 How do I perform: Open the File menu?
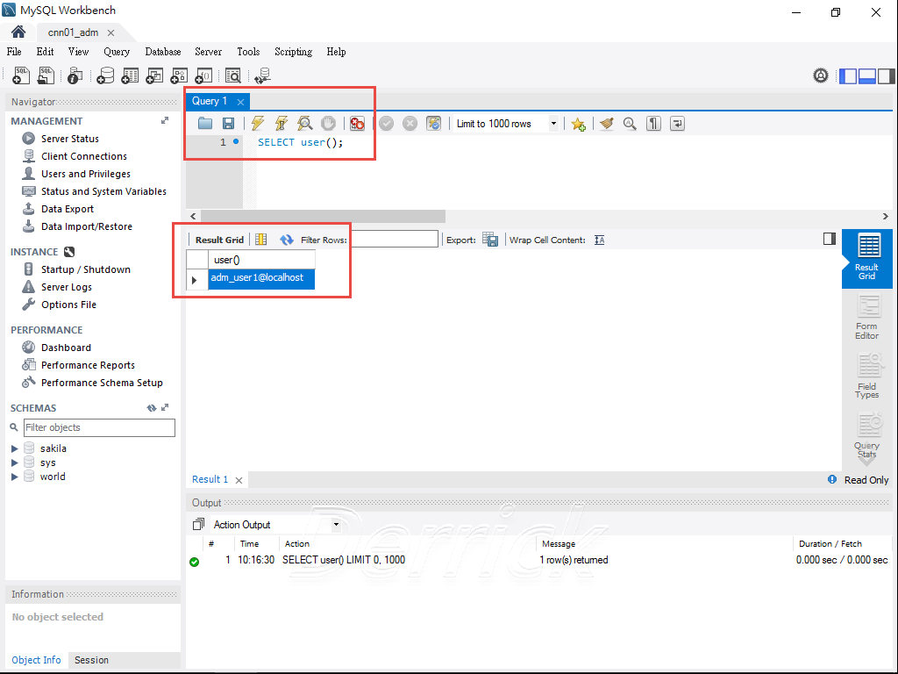pos(14,52)
